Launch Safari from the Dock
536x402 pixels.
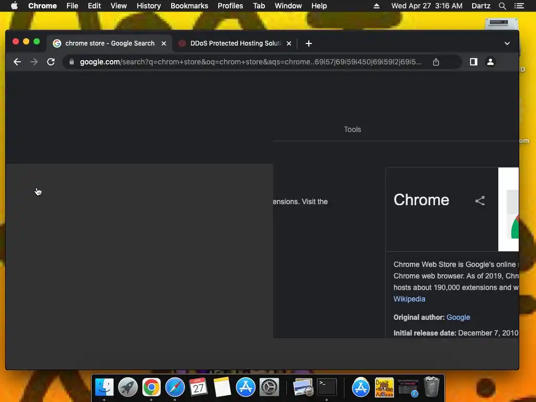pyautogui.click(x=175, y=387)
